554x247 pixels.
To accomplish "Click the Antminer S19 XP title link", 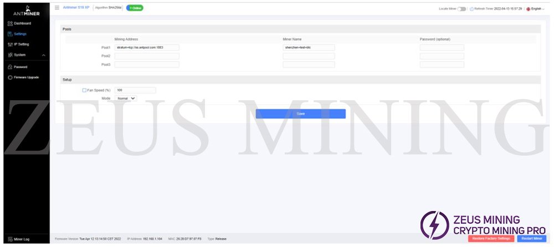I will (76, 8).
